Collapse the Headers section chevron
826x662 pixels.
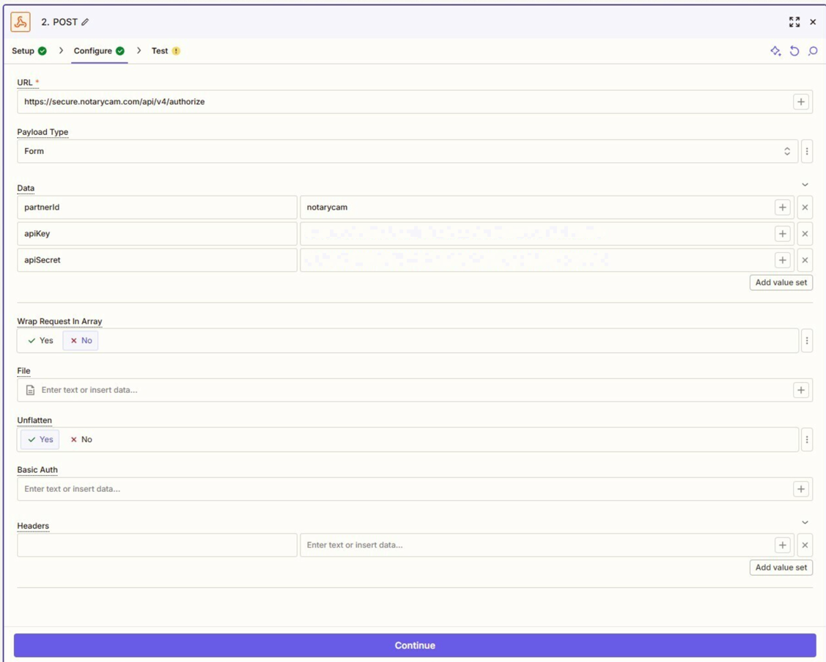click(x=805, y=523)
